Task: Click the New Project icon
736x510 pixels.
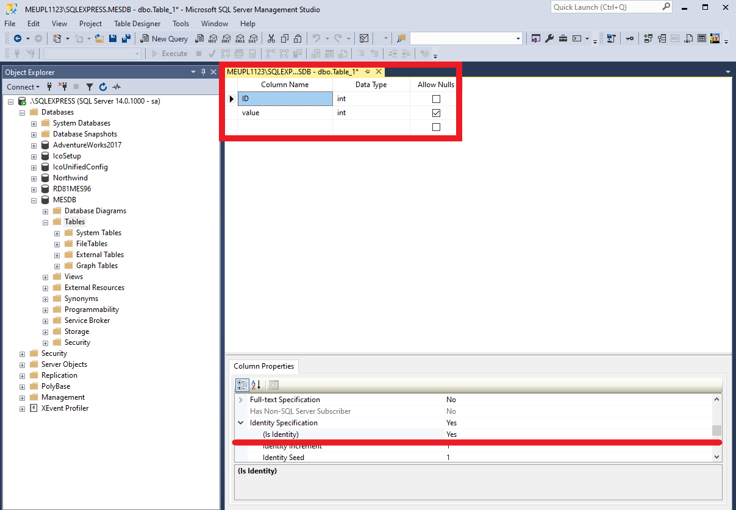Action: point(57,38)
